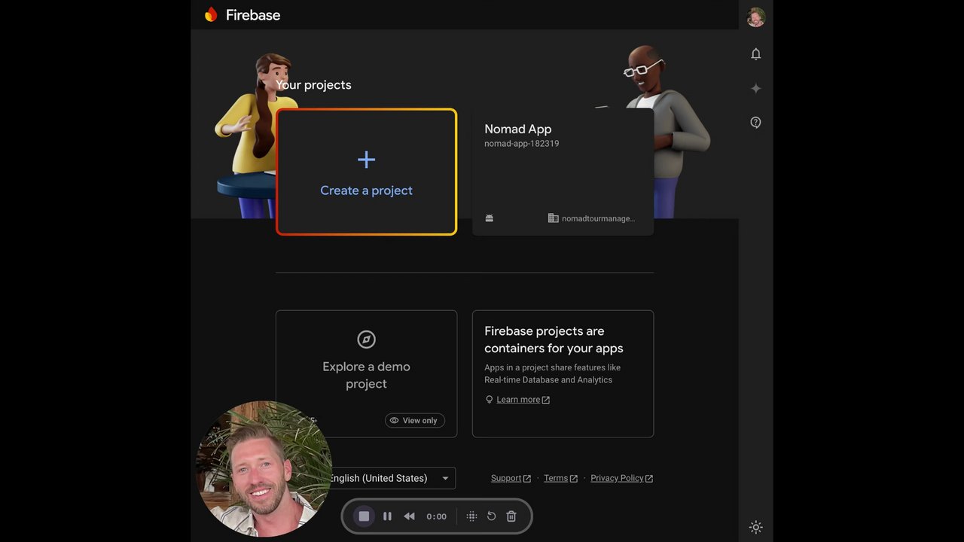The width and height of the screenshot is (964, 542).
Task: Open the Support link
Action: 511,478
